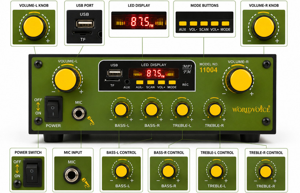Click the MODE BUTTONS callout title
300x193 pixels.
(204, 5)
